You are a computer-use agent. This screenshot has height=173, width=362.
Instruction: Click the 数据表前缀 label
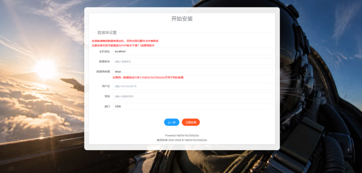[103, 72]
